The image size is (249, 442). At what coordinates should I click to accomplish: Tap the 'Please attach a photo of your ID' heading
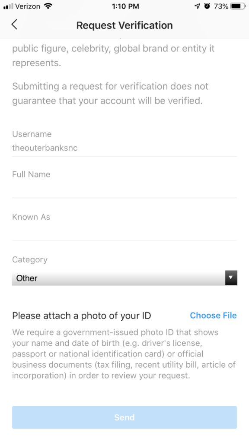82,316
